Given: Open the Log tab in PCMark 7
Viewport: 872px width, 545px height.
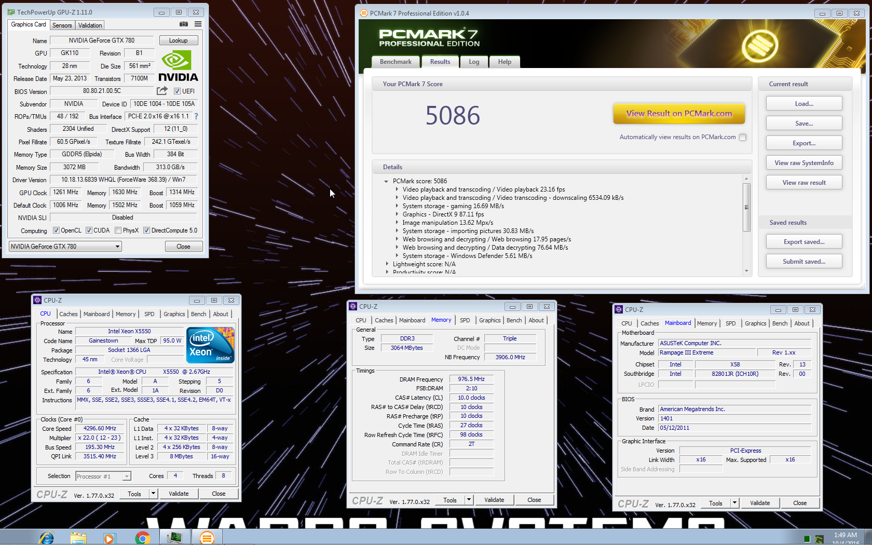Looking at the screenshot, I should (474, 62).
